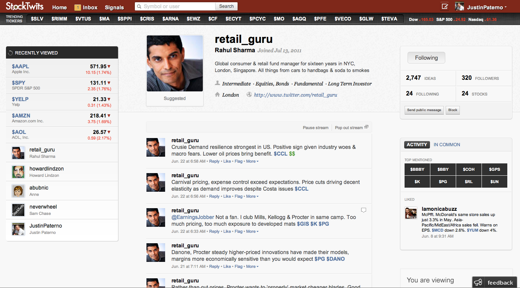Toggle the Following button
The image size is (520, 288).
426,58
